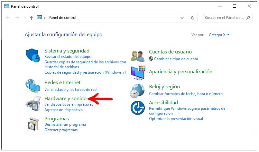259x152 pixels.
Task: Open Hardware y sonido category
Action: (65, 99)
